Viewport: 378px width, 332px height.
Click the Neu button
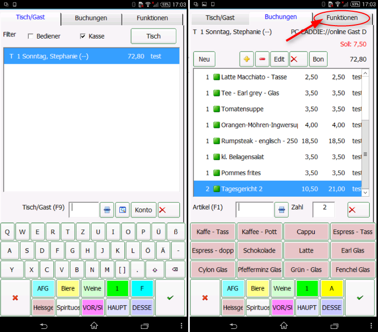tap(204, 59)
